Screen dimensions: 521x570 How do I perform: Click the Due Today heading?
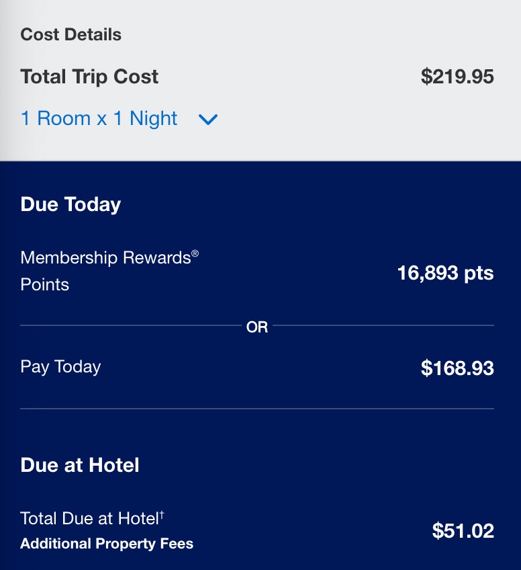pyautogui.click(x=70, y=204)
